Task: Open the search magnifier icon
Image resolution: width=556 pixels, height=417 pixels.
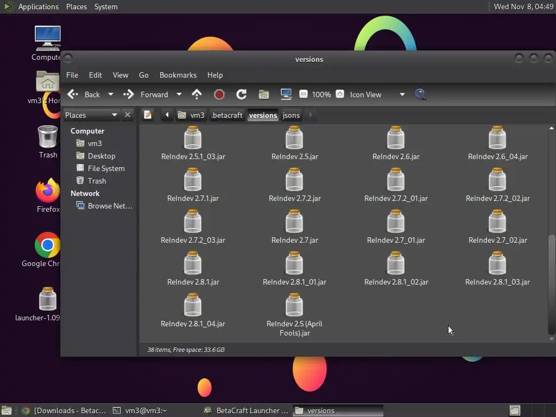Action: (x=420, y=94)
